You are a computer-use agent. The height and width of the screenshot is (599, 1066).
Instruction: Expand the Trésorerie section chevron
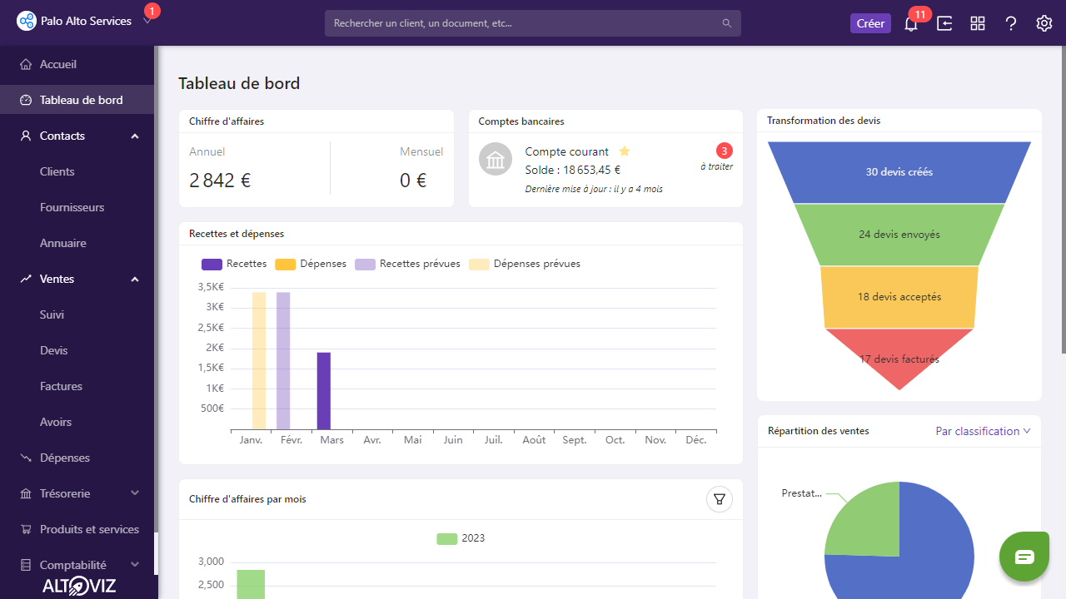click(x=135, y=493)
